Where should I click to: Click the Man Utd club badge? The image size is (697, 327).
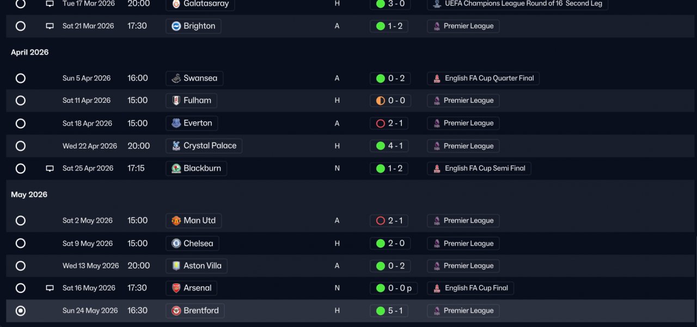tap(176, 221)
